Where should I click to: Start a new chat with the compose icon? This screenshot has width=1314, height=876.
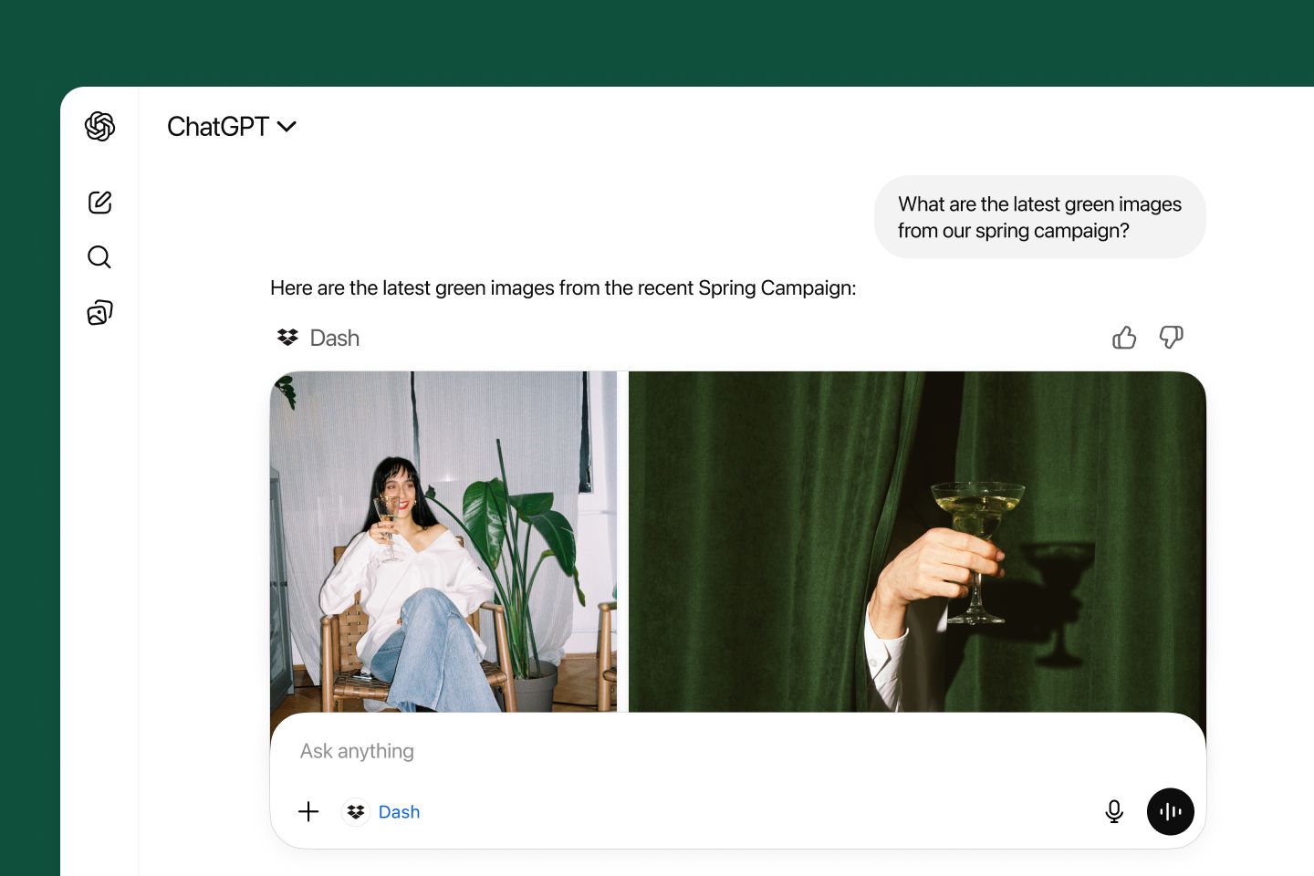(99, 203)
